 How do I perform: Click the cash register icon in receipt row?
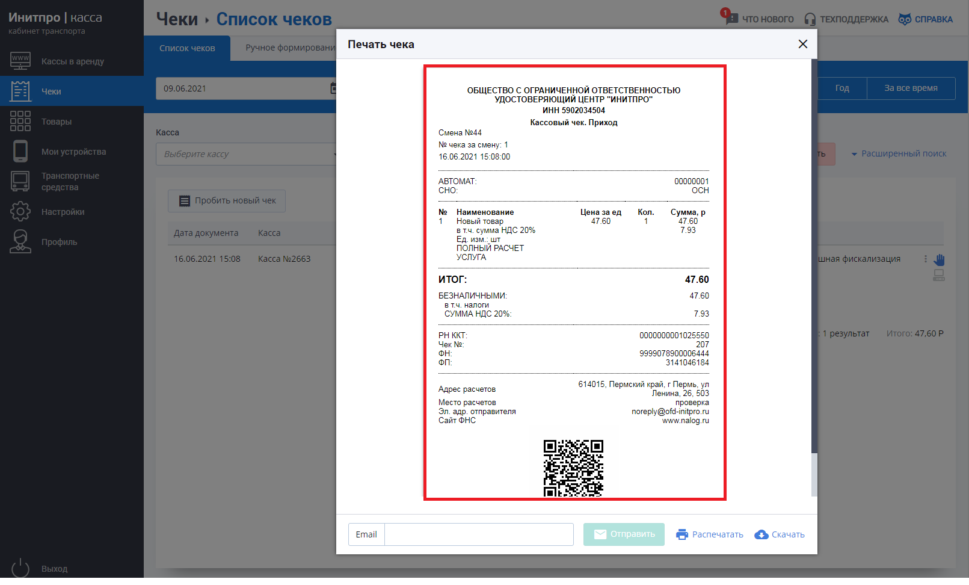click(938, 275)
